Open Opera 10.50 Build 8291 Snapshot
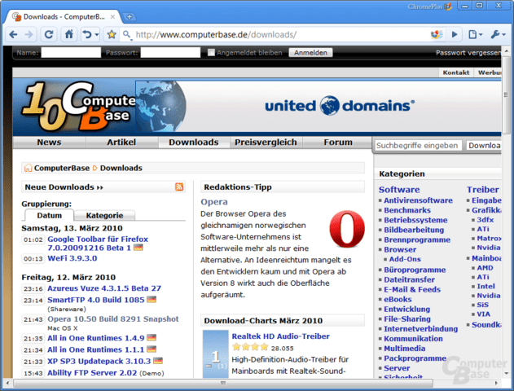This screenshot has height=391, width=514. 113,319
